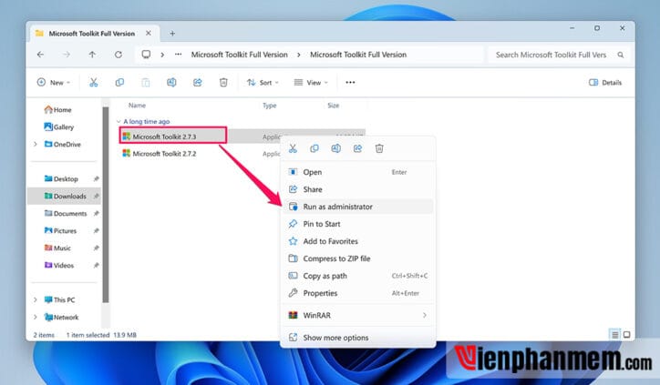Viewport: 660px width, 385px height.
Task: Open Gallery in the navigation pane
Action: coord(59,127)
